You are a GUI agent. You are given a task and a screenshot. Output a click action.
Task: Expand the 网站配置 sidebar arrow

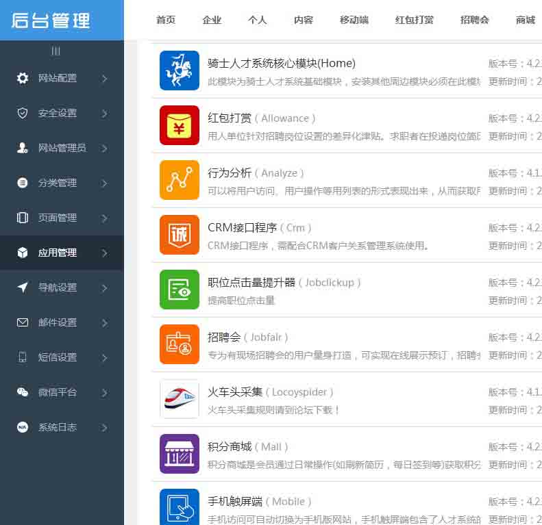click(x=104, y=79)
